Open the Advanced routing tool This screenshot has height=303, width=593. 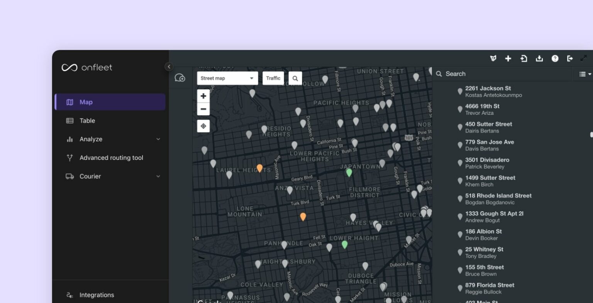click(x=111, y=158)
